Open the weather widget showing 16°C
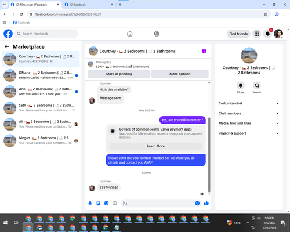 [x=234, y=223]
